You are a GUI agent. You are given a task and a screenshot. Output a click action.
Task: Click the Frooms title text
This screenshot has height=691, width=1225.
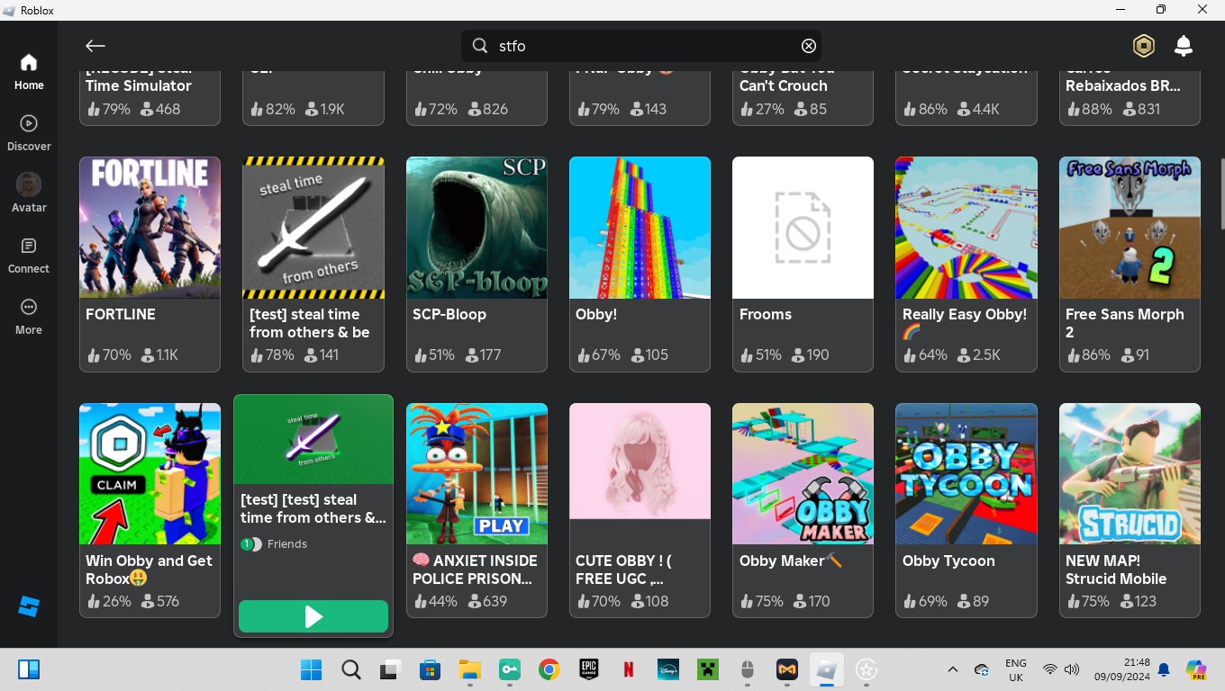(x=766, y=314)
